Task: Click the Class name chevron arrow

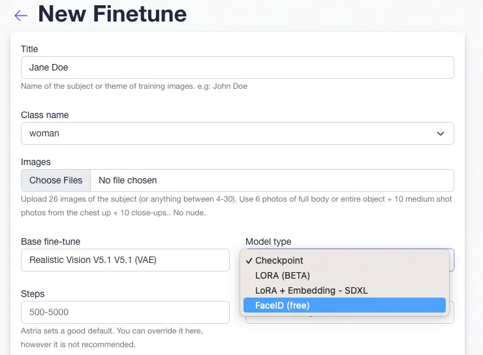Action: (x=441, y=134)
